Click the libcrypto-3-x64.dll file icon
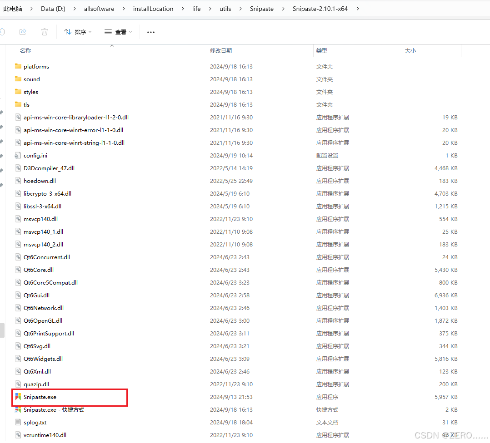This screenshot has width=490, height=443. [18, 193]
